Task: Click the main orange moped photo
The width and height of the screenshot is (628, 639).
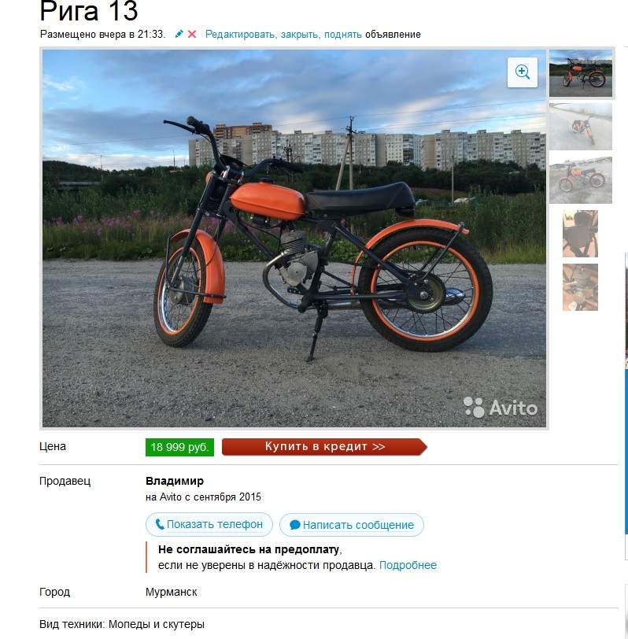Action: point(294,238)
